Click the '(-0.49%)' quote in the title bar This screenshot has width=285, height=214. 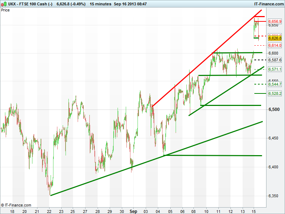tap(78, 4)
